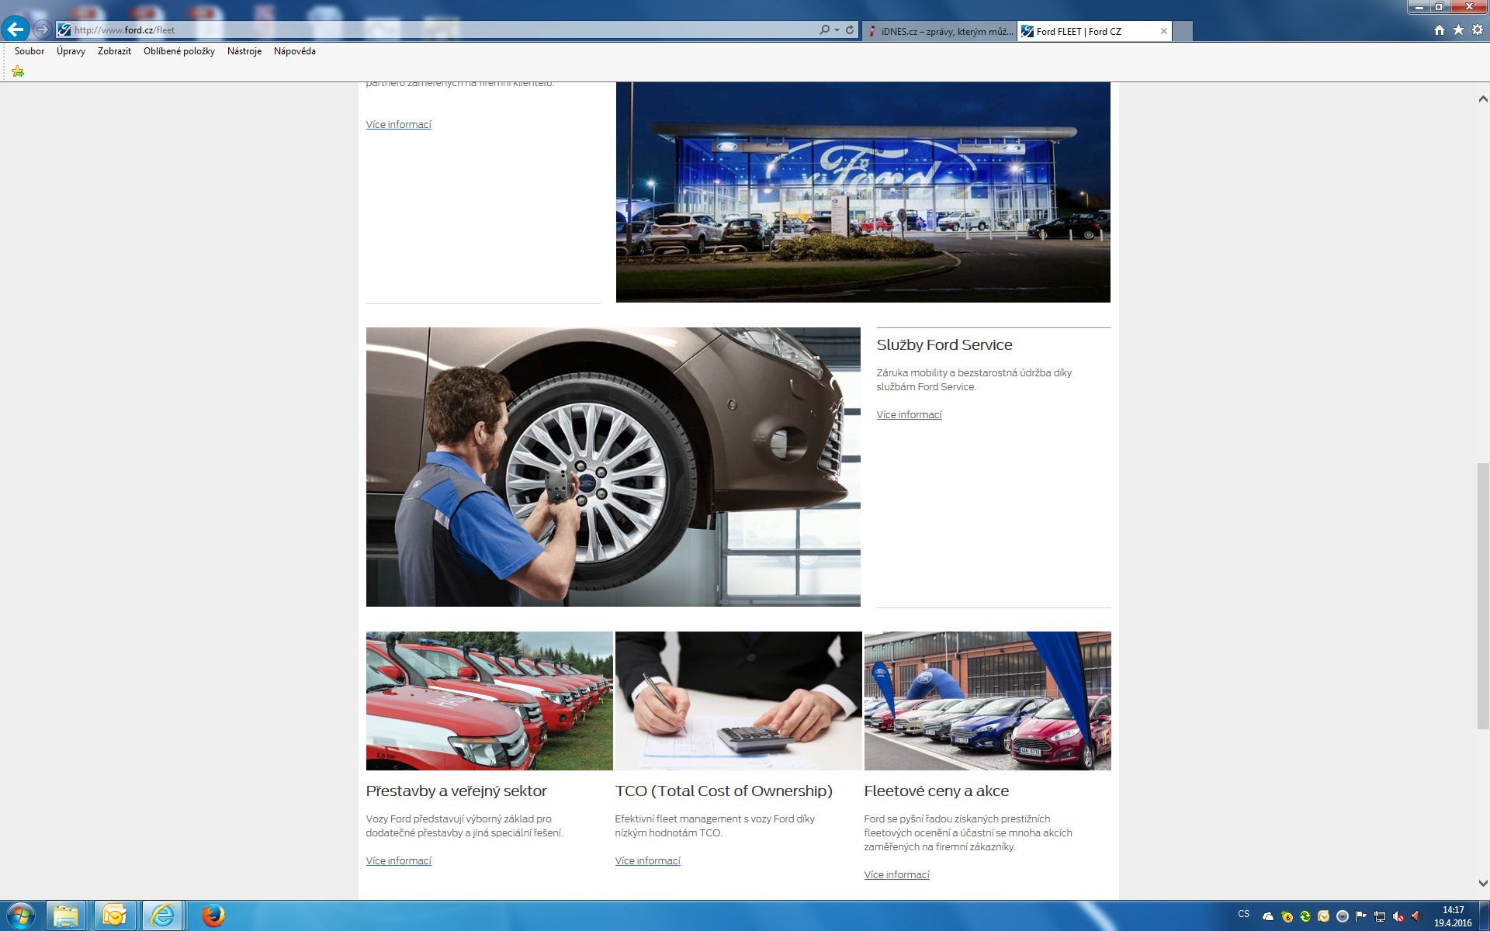Click the muted speaker tray icon with red mark

click(1398, 916)
